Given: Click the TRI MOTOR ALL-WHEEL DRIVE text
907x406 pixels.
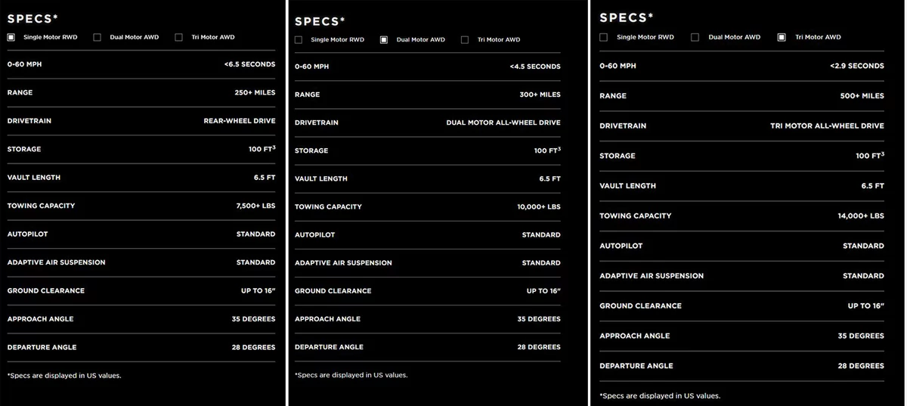Looking at the screenshot, I should [828, 126].
